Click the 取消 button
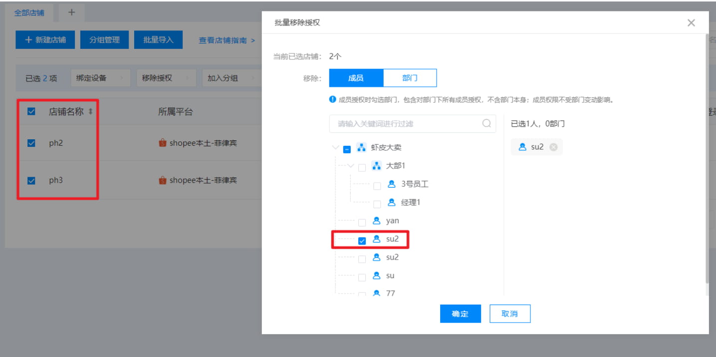The height and width of the screenshot is (357, 716). pyautogui.click(x=510, y=314)
